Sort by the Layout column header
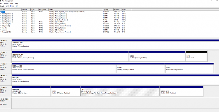 (26, 10)
